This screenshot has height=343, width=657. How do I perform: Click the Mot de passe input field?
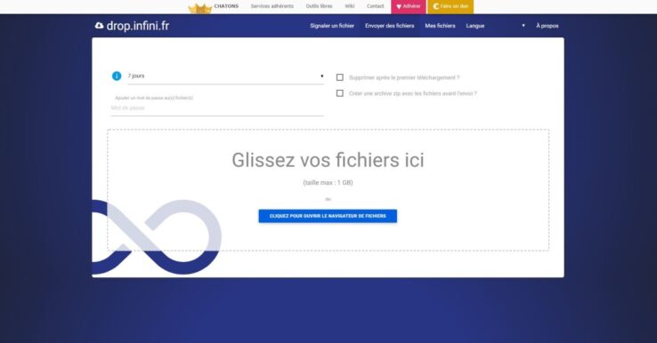(217, 108)
